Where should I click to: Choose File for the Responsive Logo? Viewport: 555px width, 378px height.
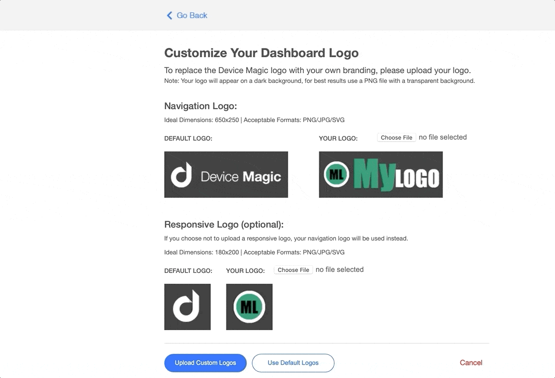(293, 270)
